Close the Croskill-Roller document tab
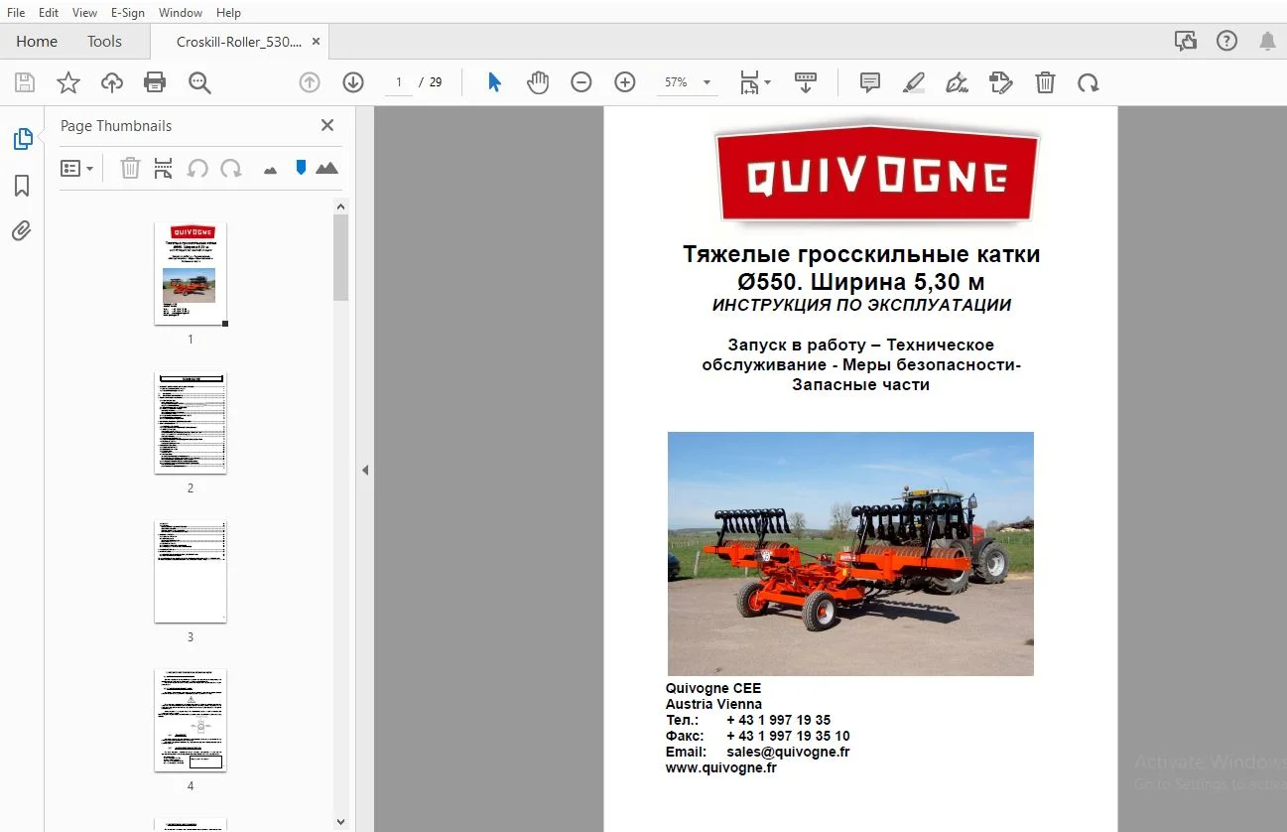This screenshot has height=832, width=1287. click(x=316, y=42)
